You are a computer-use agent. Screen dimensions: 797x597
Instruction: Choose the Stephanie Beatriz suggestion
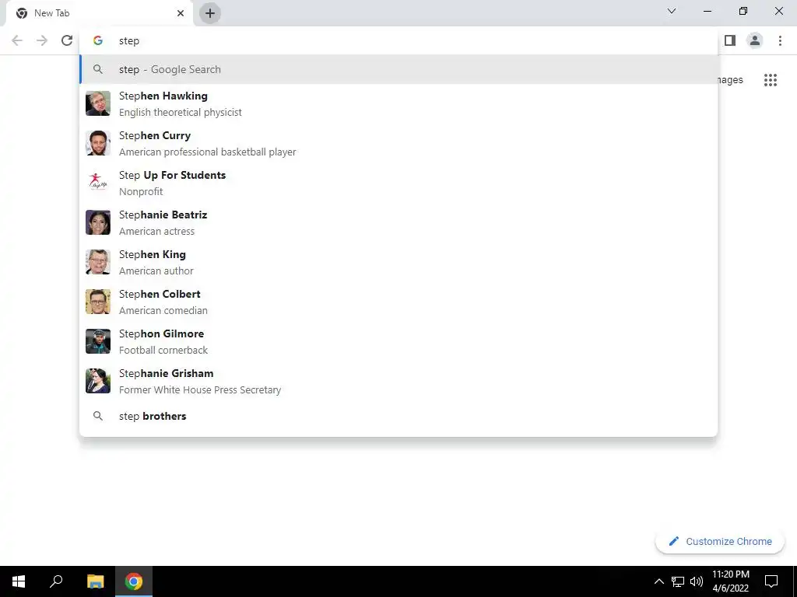[398, 222]
